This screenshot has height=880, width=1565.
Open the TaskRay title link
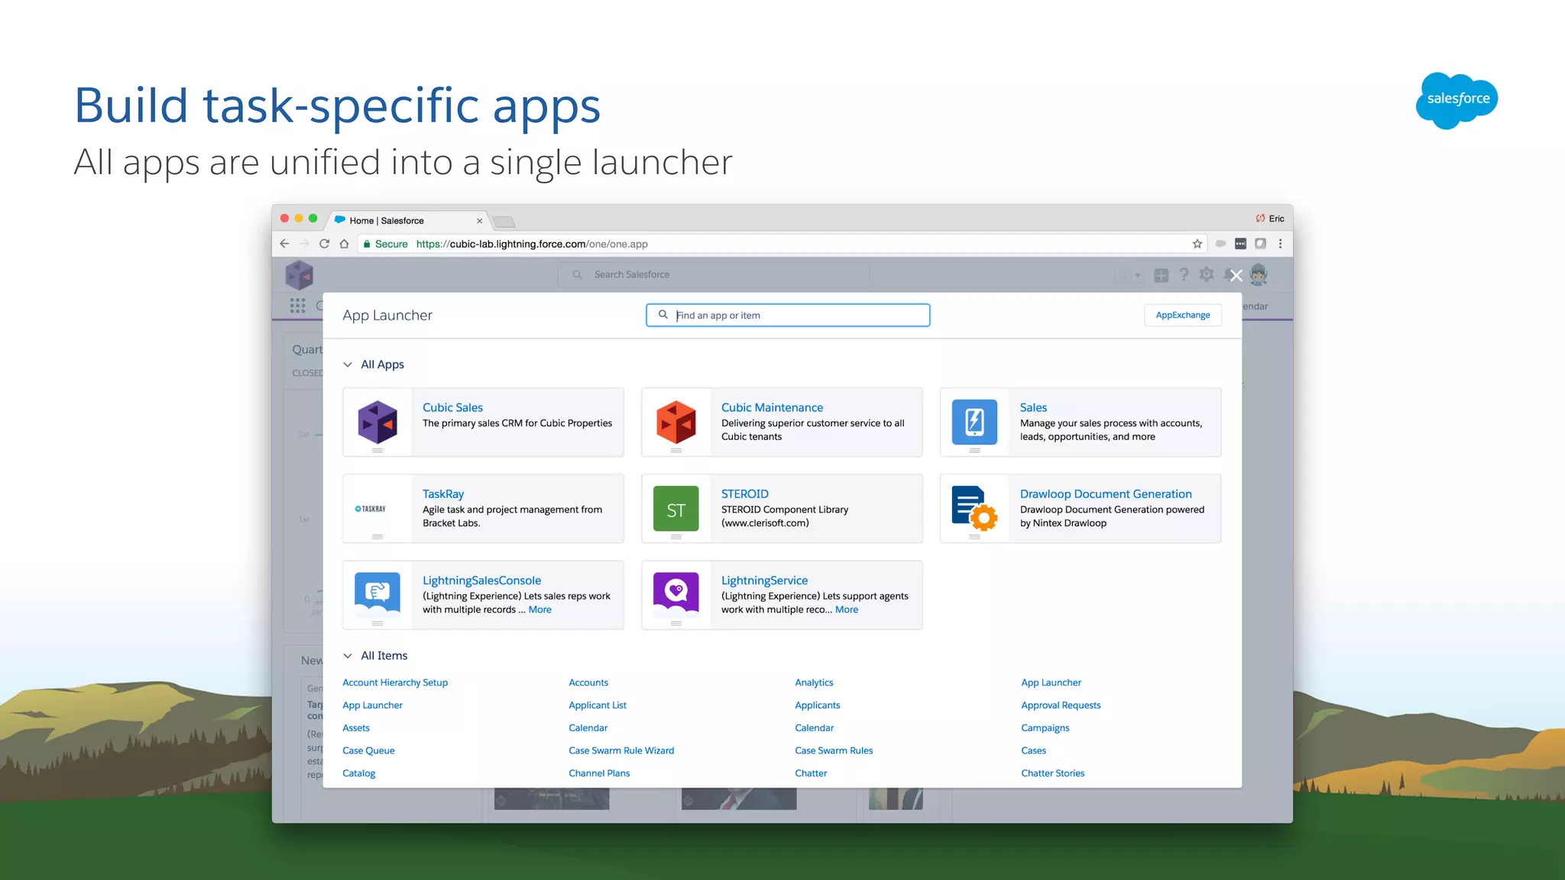click(x=443, y=494)
